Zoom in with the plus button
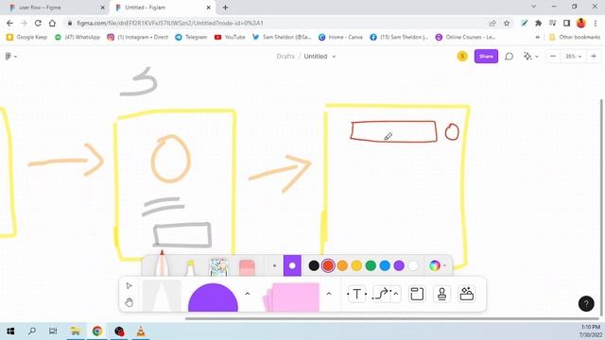 [x=594, y=57]
